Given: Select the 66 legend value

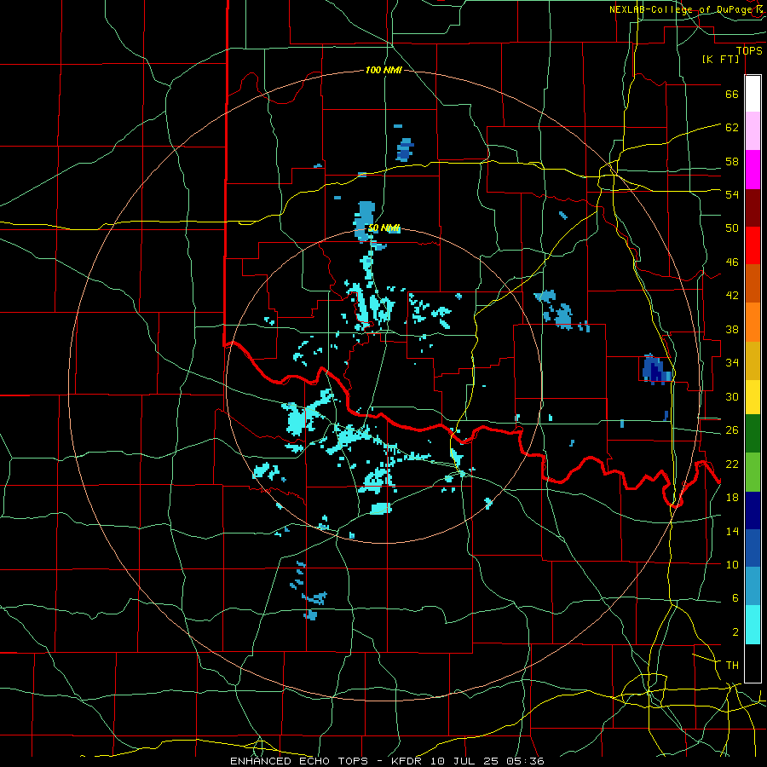Looking at the screenshot, I should [x=732, y=94].
